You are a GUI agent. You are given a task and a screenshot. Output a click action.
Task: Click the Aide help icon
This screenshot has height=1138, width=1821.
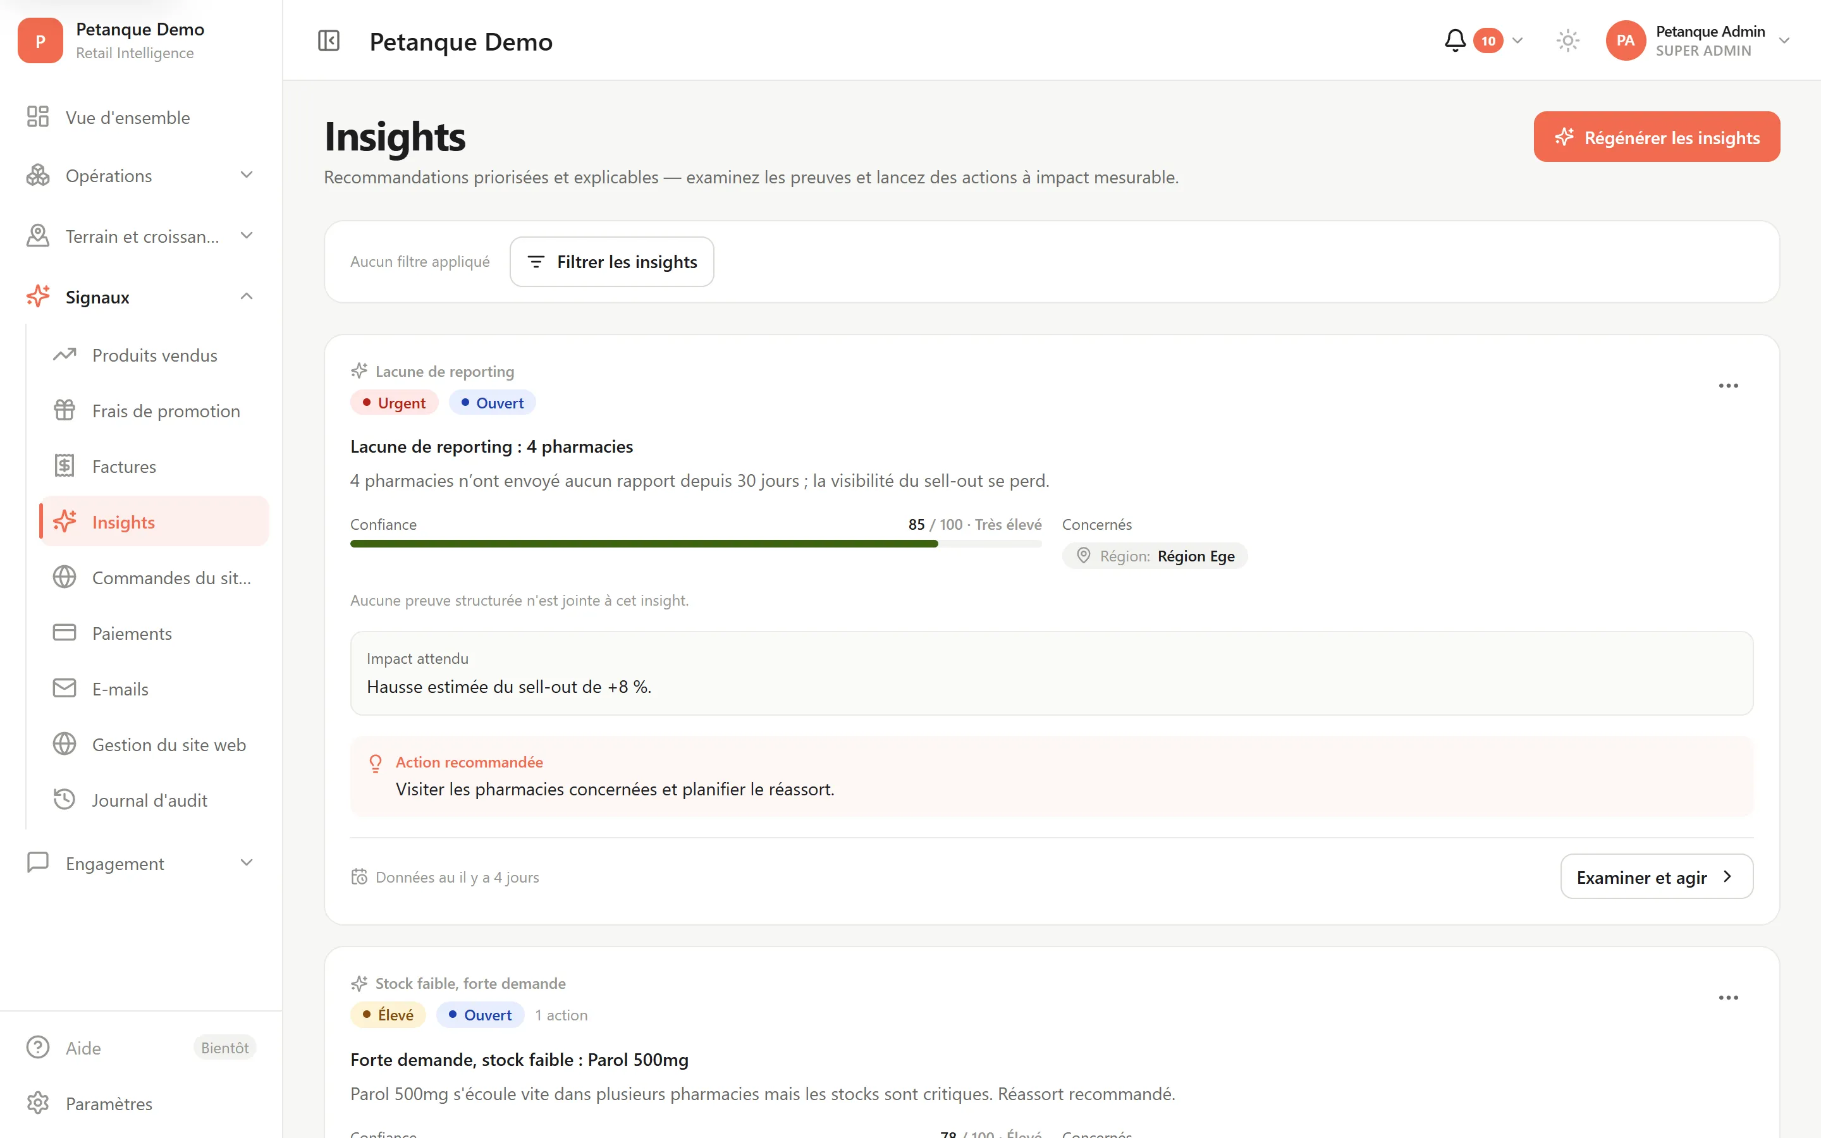(38, 1048)
